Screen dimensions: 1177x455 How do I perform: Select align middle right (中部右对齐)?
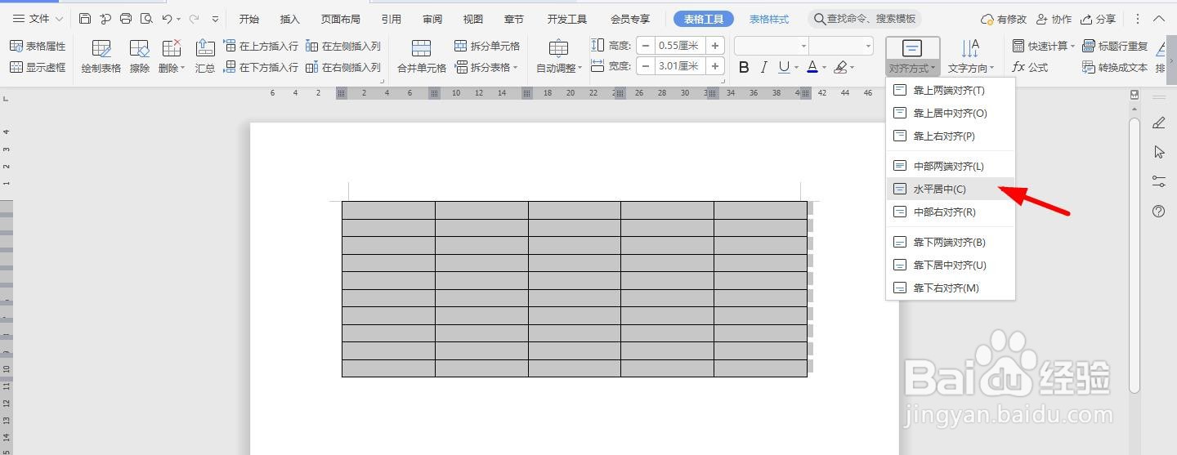[951, 212]
